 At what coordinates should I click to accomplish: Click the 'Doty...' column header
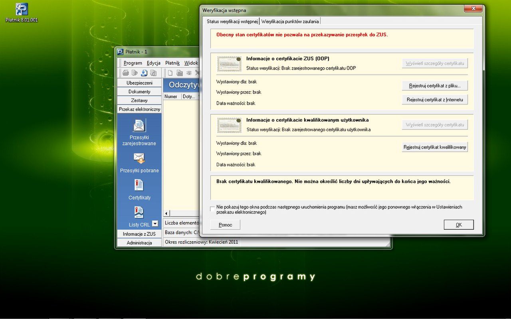click(x=190, y=96)
